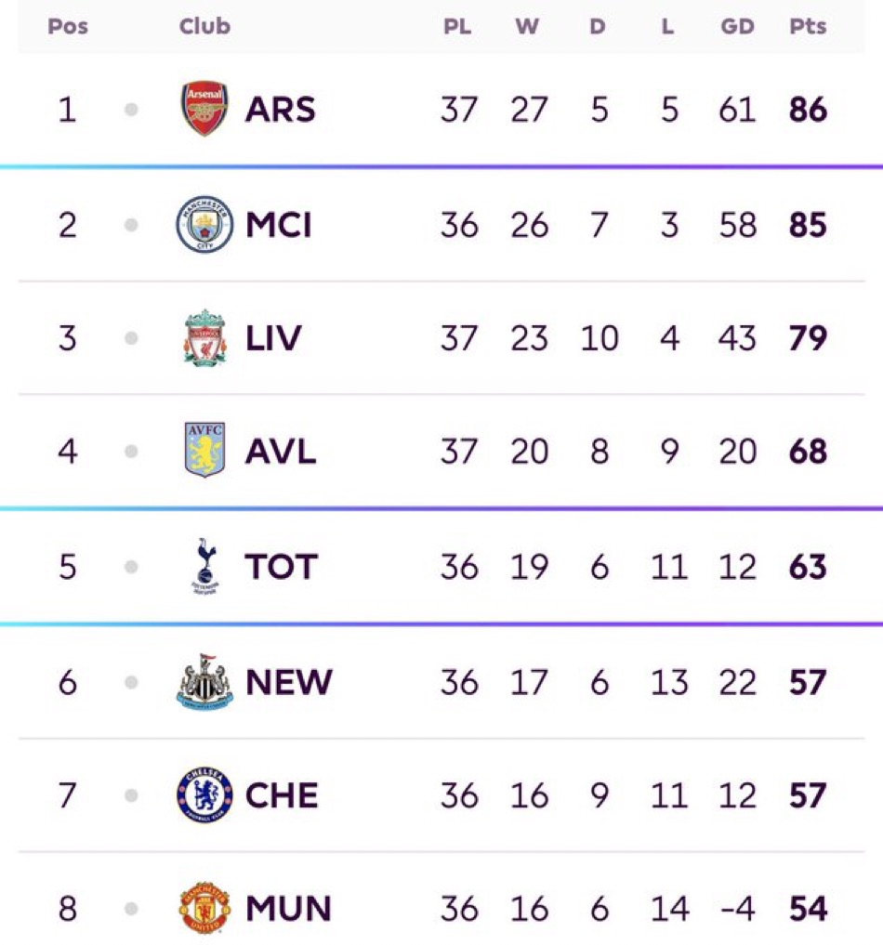Image resolution: width=883 pixels, height=945 pixels.
Task: Open the CHE club name link
Action: pyautogui.click(x=282, y=796)
